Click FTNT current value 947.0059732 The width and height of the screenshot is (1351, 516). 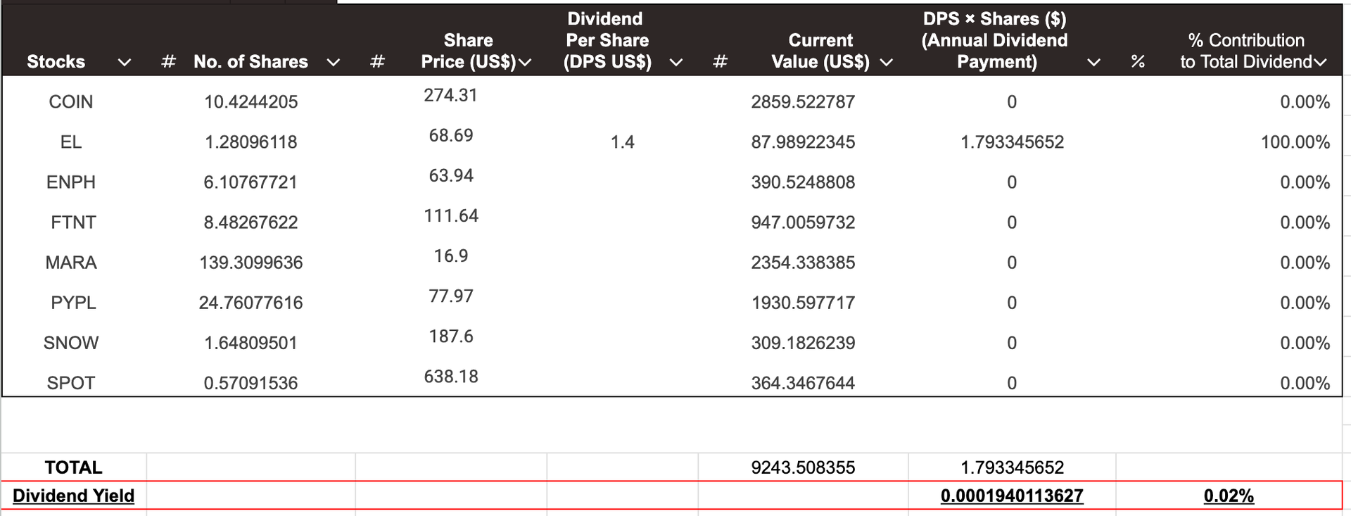pos(803,222)
